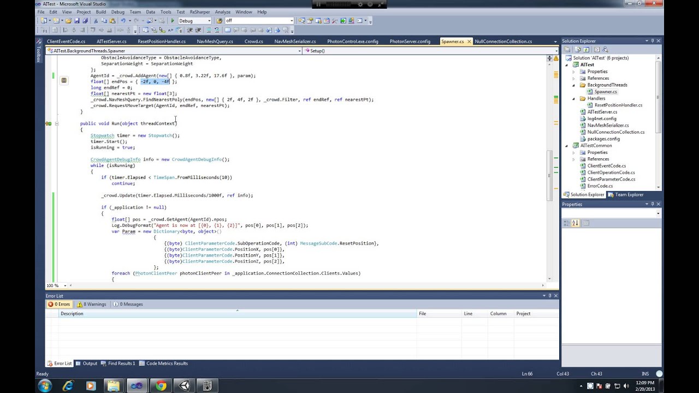Click the Paste toolbar icon

click(112, 20)
